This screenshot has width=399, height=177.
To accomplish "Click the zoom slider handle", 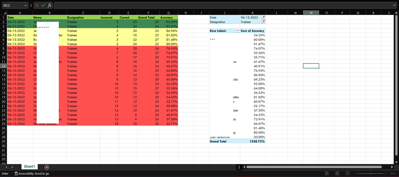I will click(370, 174).
